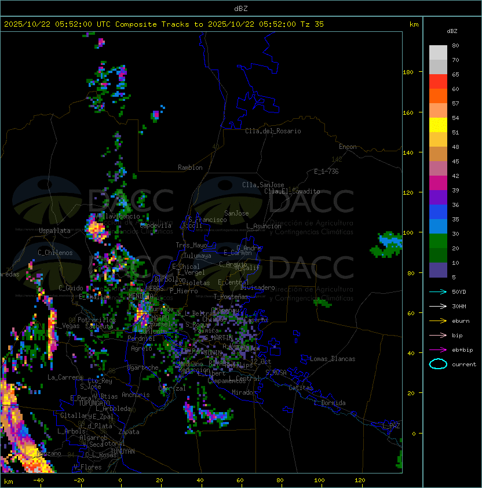Screen dimensions: 482x488
Task: Click the TUNUYAN map label
Action: tap(123, 451)
